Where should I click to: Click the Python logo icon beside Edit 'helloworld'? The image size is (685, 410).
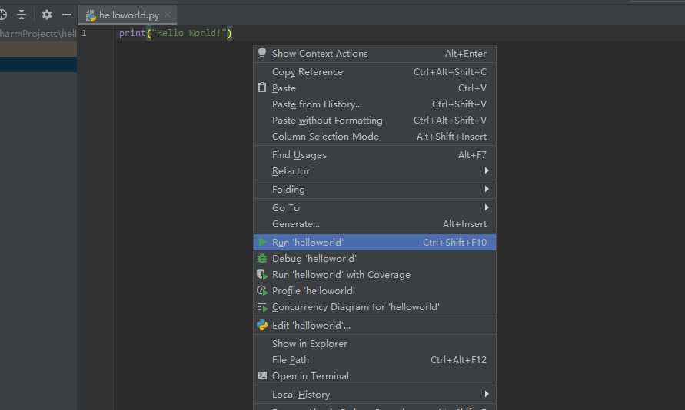tap(262, 325)
